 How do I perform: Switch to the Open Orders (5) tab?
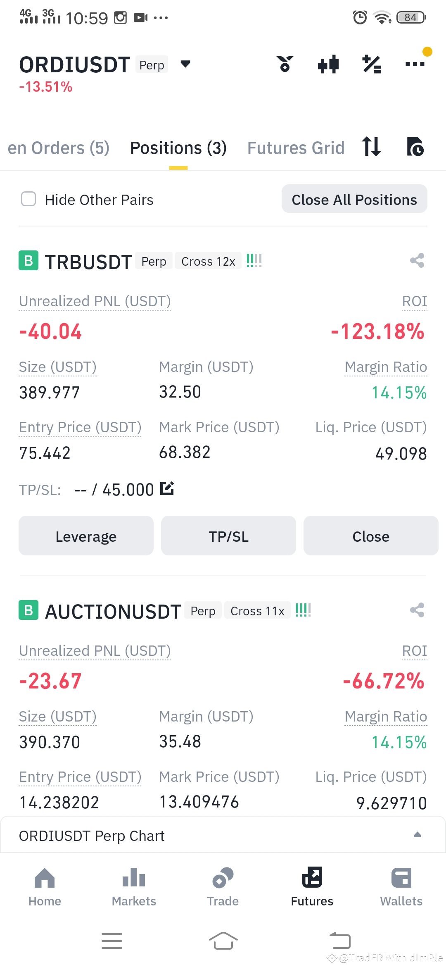click(x=58, y=148)
